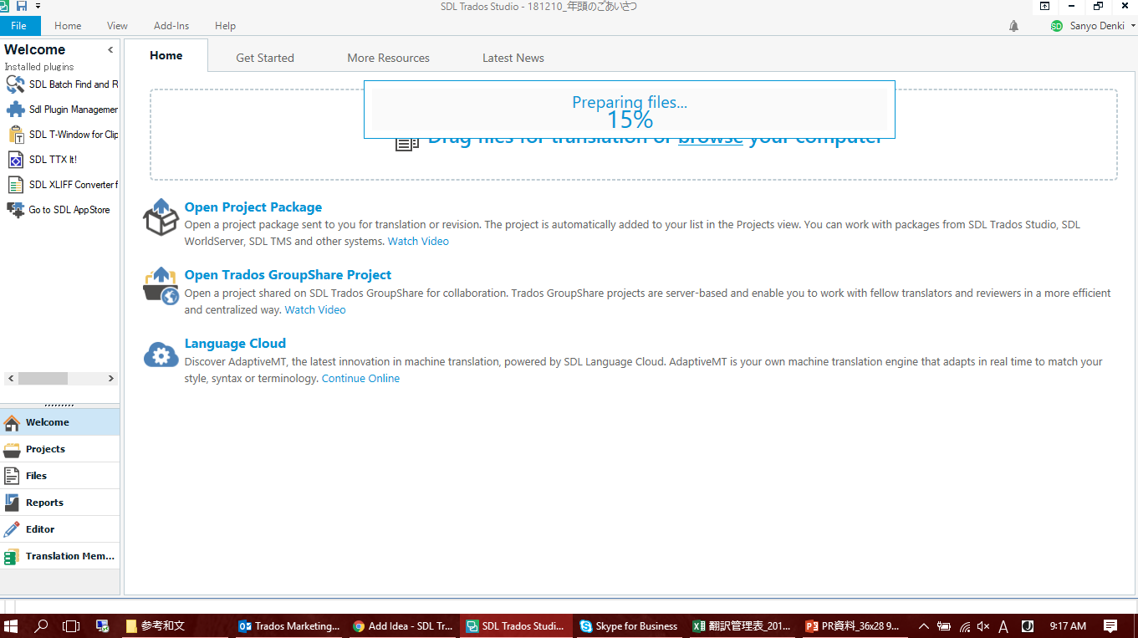
Task: Click the dotted pane splitter grip above Welcome
Action: coord(59,405)
